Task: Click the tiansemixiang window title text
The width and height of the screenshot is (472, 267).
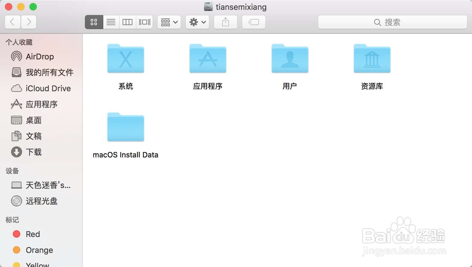Action: click(241, 7)
